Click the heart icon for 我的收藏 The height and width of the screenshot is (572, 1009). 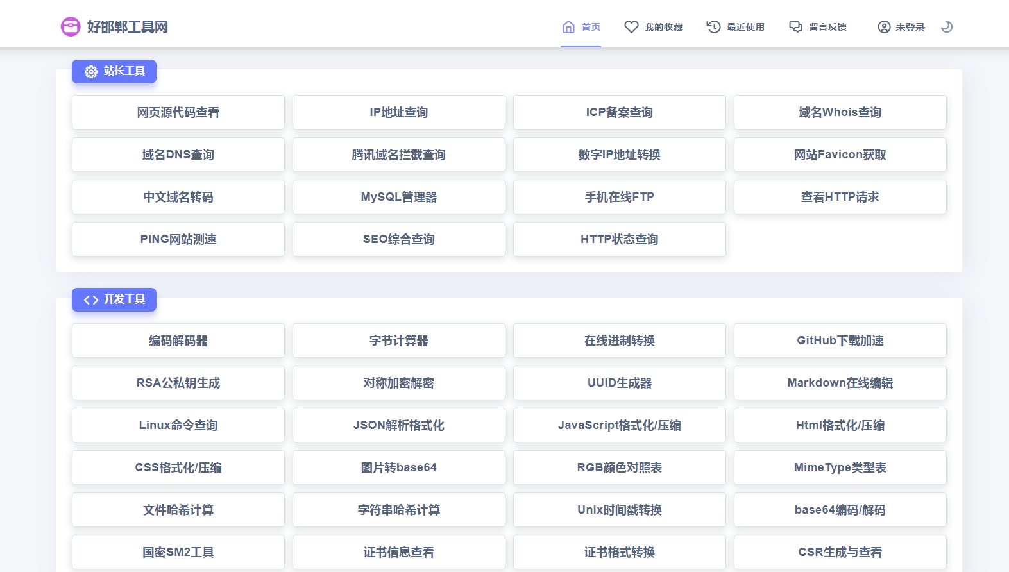[631, 27]
